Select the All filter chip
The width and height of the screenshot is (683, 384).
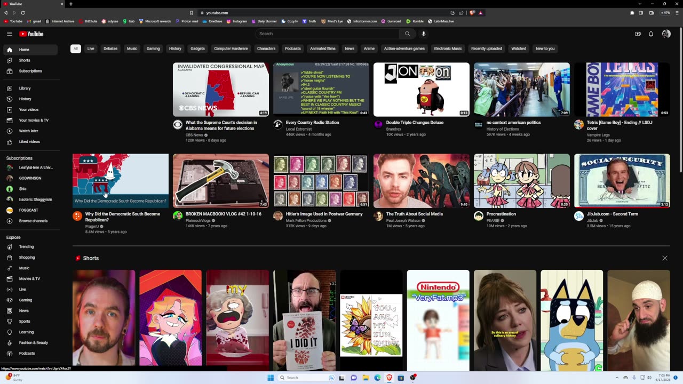point(75,49)
